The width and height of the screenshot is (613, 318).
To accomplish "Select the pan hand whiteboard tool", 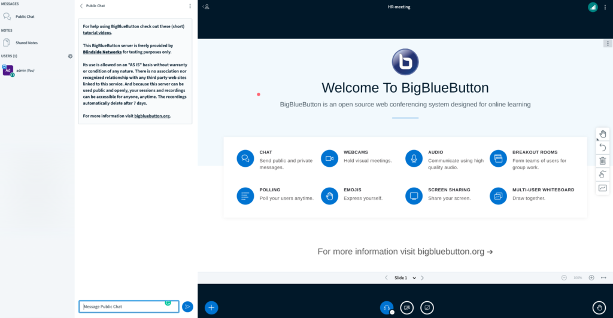I will (602, 134).
